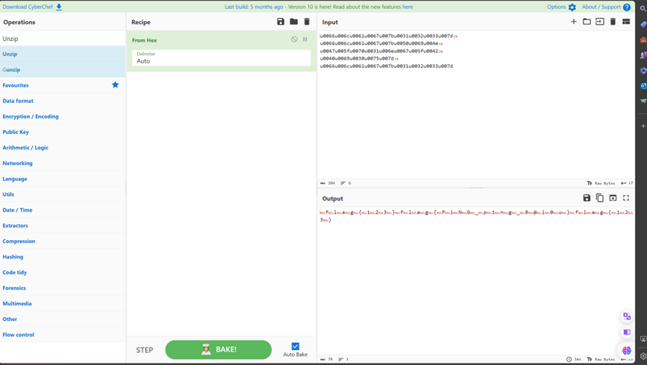This screenshot has height=365, width=647.
Task: Clear the recipe with trash icon
Action: (307, 22)
